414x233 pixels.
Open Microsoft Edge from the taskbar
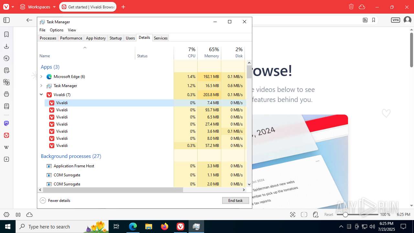coord(133,227)
